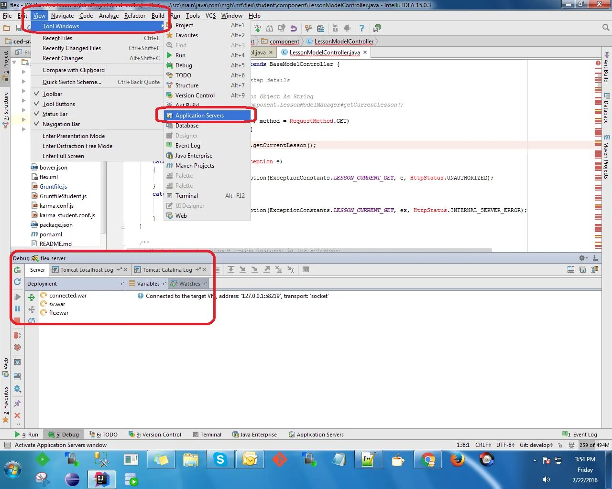This screenshot has width=612, height=489.
Task: Select pom.xml in project tree
Action: 51,234
